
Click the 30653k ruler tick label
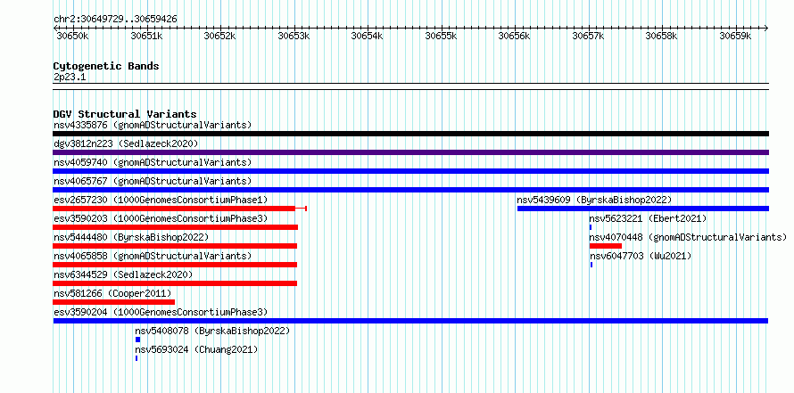294,36
